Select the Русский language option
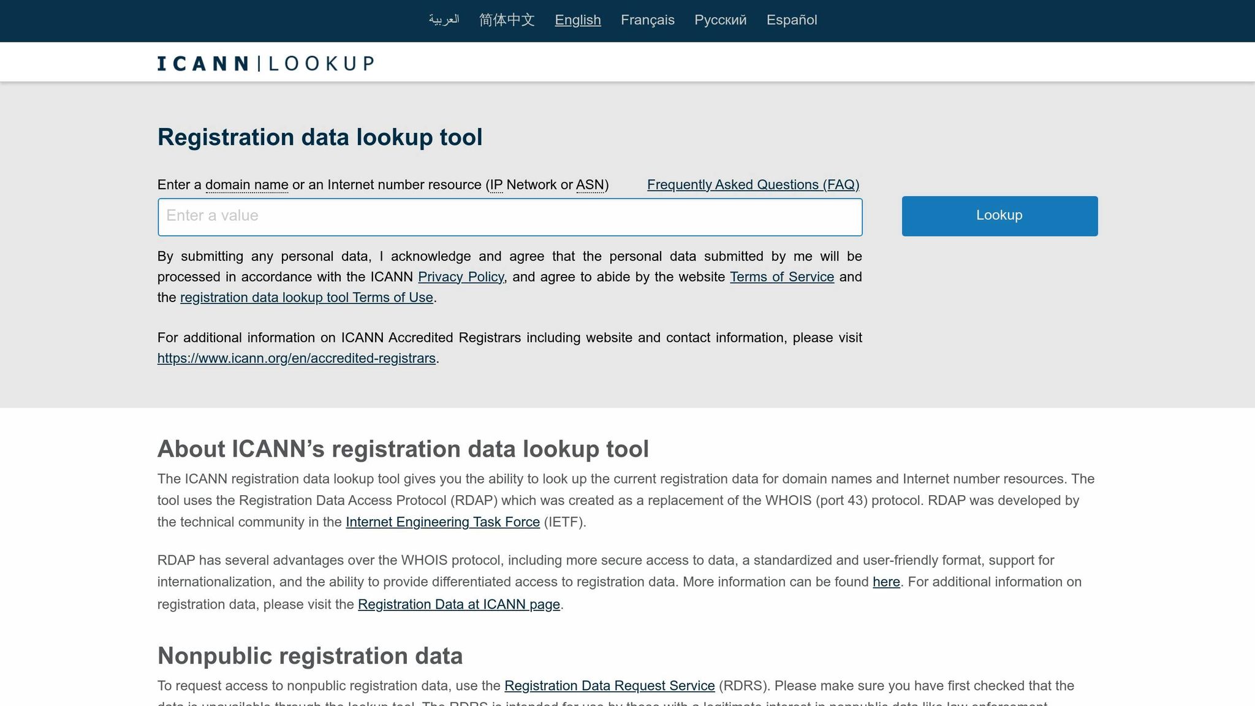This screenshot has width=1255, height=706. point(719,20)
